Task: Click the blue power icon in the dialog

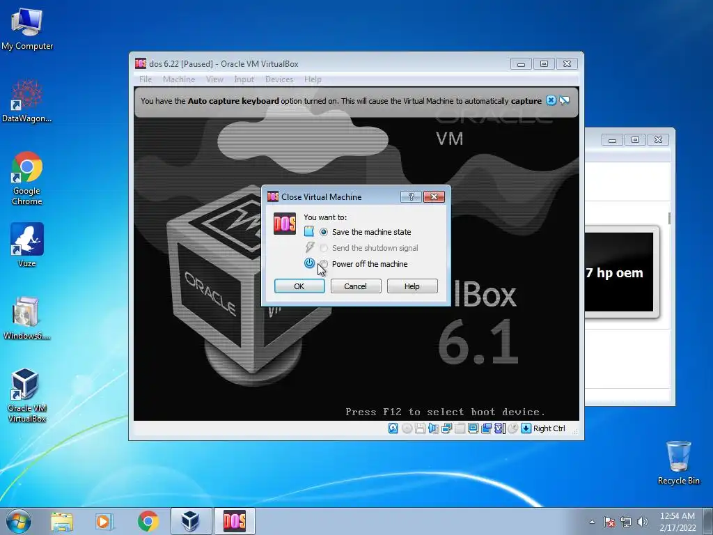Action: click(x=309, y=263)
